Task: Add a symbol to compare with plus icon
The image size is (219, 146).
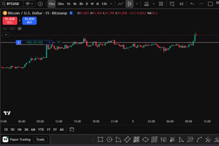Action: point(40,4)
